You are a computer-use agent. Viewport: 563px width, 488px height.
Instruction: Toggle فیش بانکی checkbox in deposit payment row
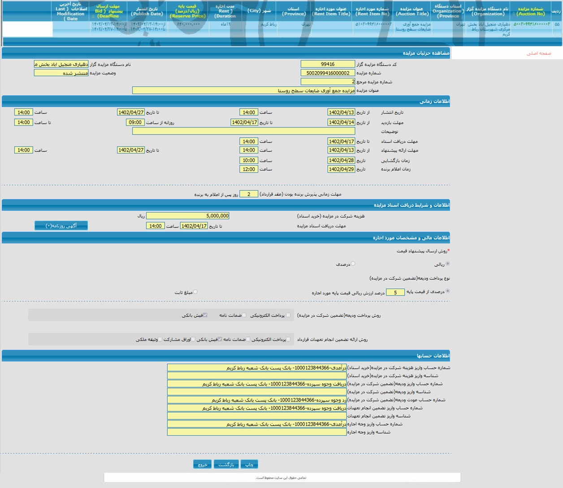point(205,315)
